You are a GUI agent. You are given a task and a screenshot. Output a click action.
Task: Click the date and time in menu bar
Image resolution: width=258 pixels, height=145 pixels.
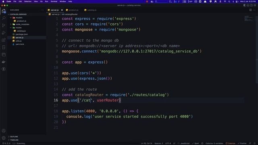pos(248,2)
